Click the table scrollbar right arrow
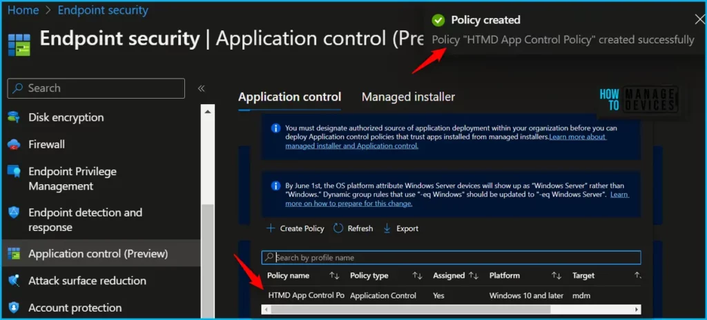Viewport: 707px width, 320px height. [x=636, y=309]
